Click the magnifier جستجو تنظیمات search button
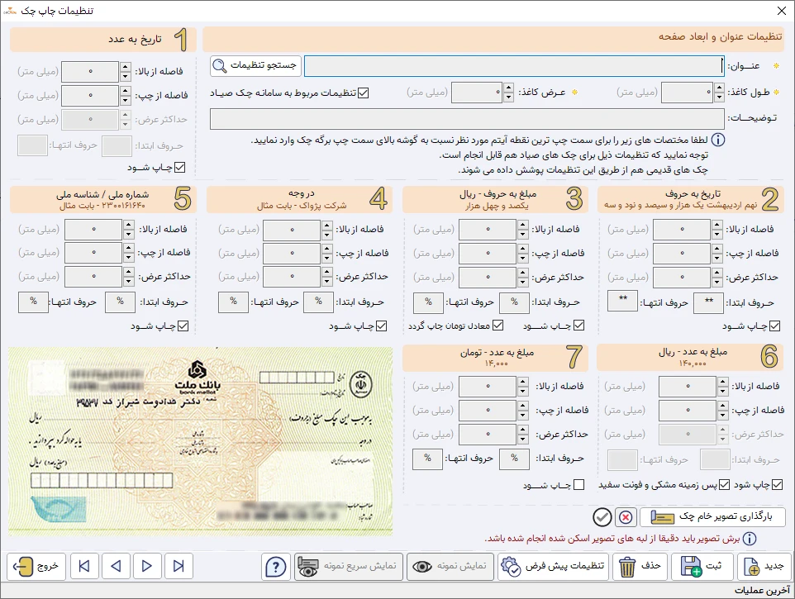Image resolution: width=795 pixels, height=599 pixels. (254, 65)
